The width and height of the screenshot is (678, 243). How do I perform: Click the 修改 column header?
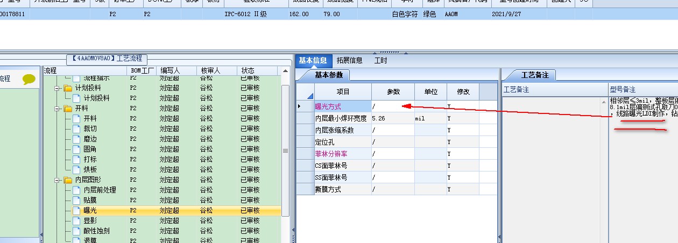(463, 92)
